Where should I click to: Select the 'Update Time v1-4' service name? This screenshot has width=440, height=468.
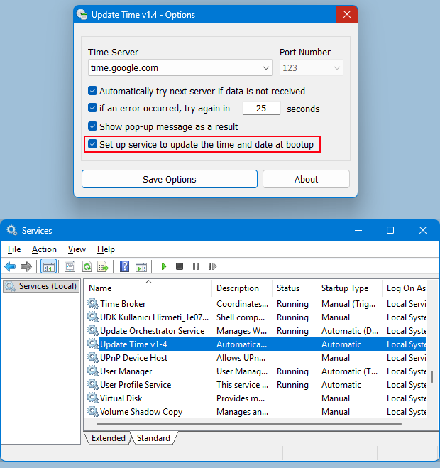point(133,344)
